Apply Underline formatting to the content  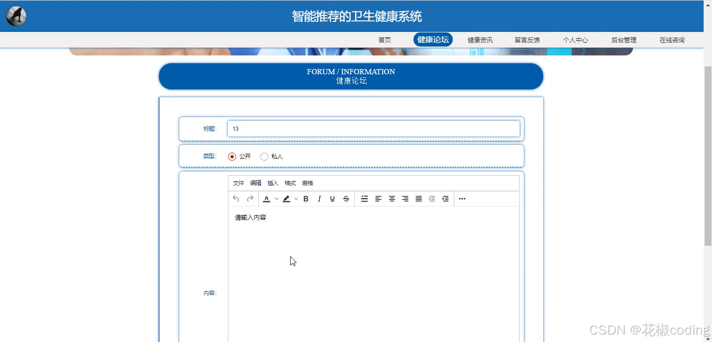click(x=332, y=199)
